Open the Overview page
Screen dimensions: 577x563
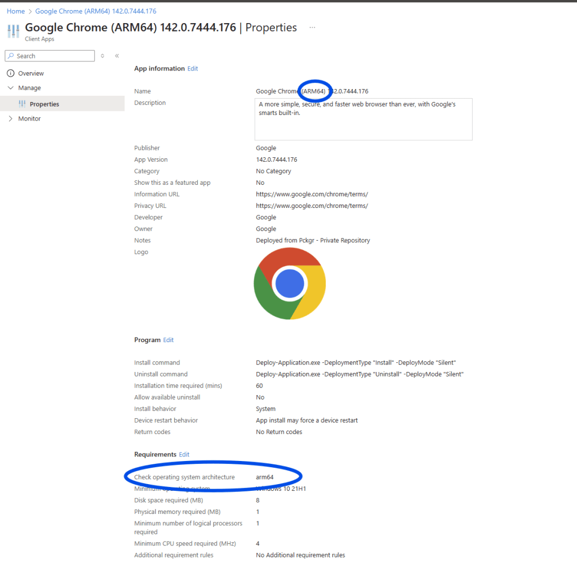[x=30, y=73]
